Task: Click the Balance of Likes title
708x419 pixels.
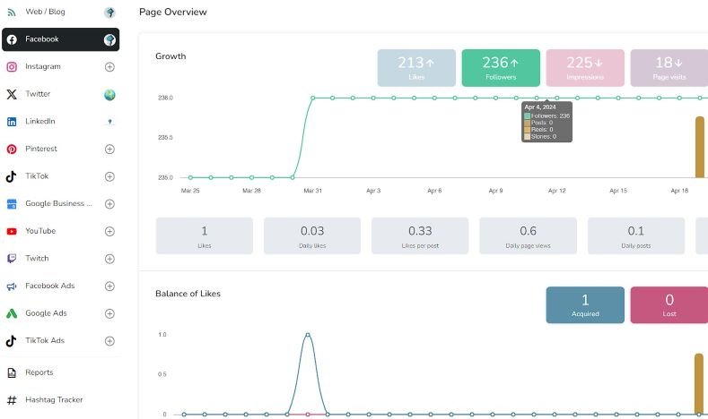Action: pyautogui.click(x=188, y=294)
